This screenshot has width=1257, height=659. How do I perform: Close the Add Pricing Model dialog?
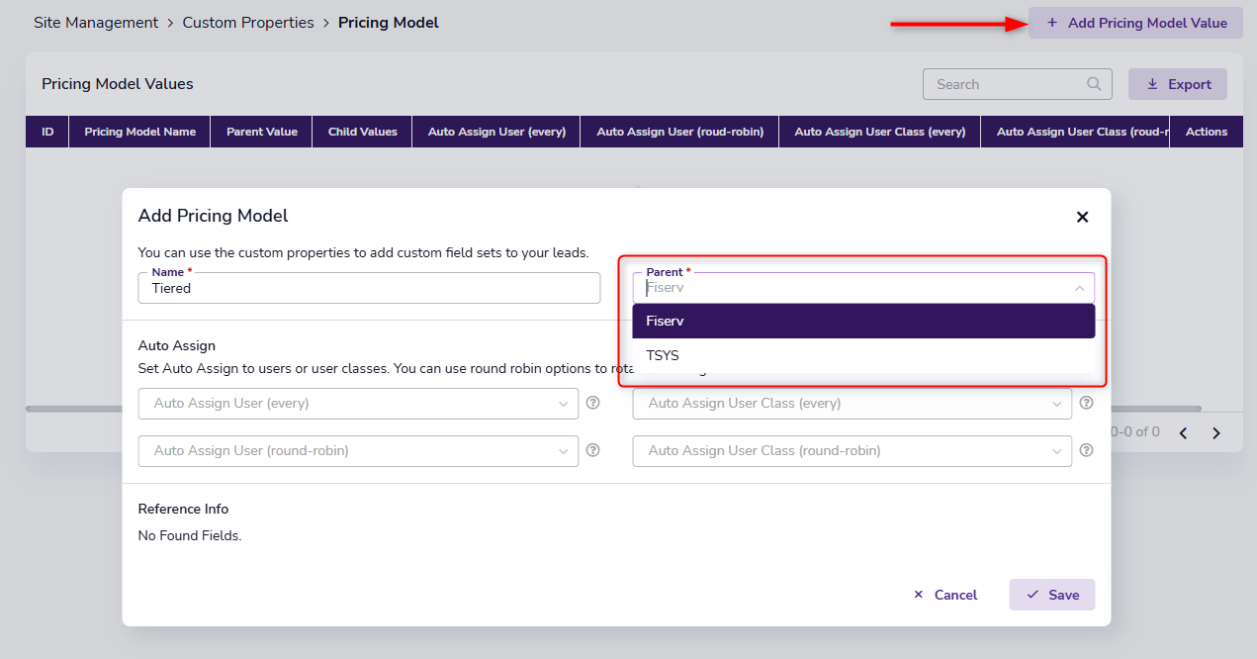coord(1082,217)
